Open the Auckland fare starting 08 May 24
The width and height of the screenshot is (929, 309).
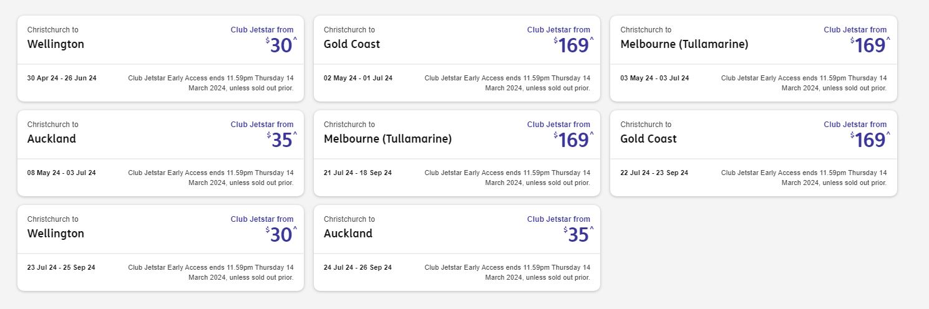click(x=52, y=139)
